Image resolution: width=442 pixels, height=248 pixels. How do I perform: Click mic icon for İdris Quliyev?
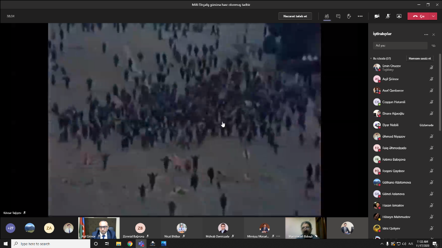[x=431, y=228]
